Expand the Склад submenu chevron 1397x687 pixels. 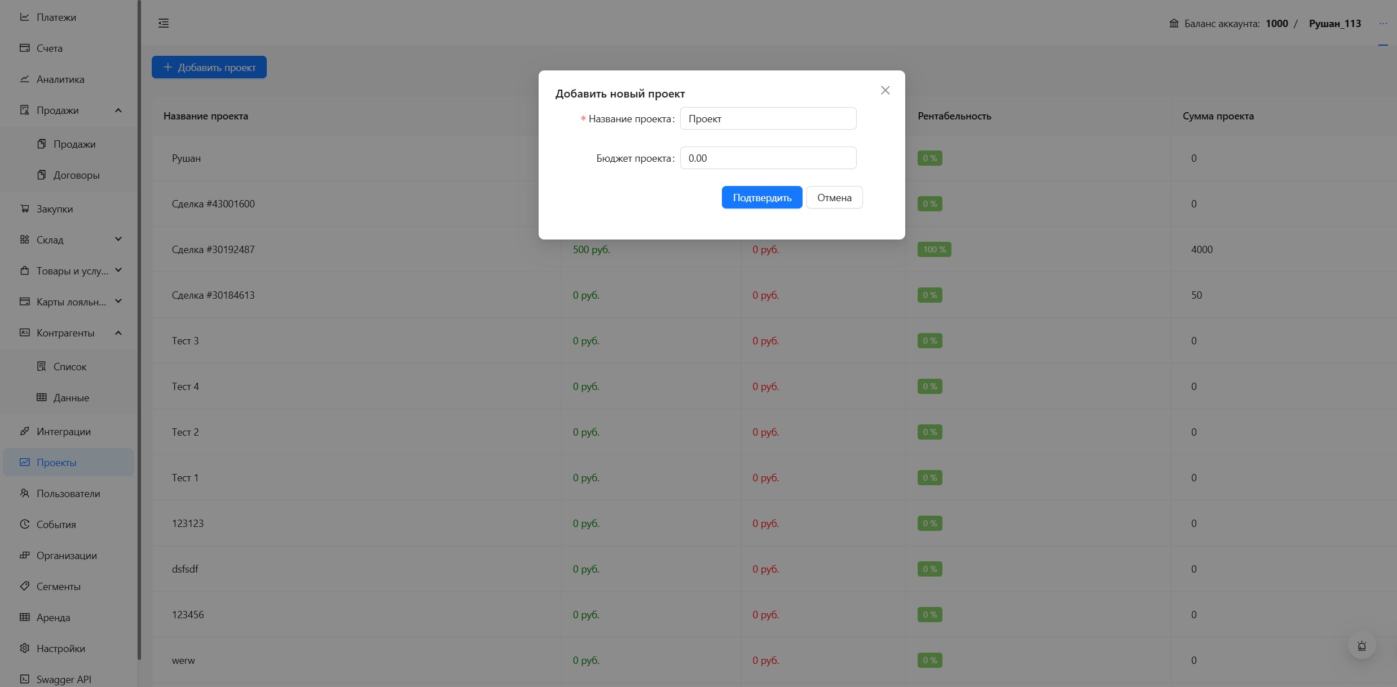coord(118,240)
